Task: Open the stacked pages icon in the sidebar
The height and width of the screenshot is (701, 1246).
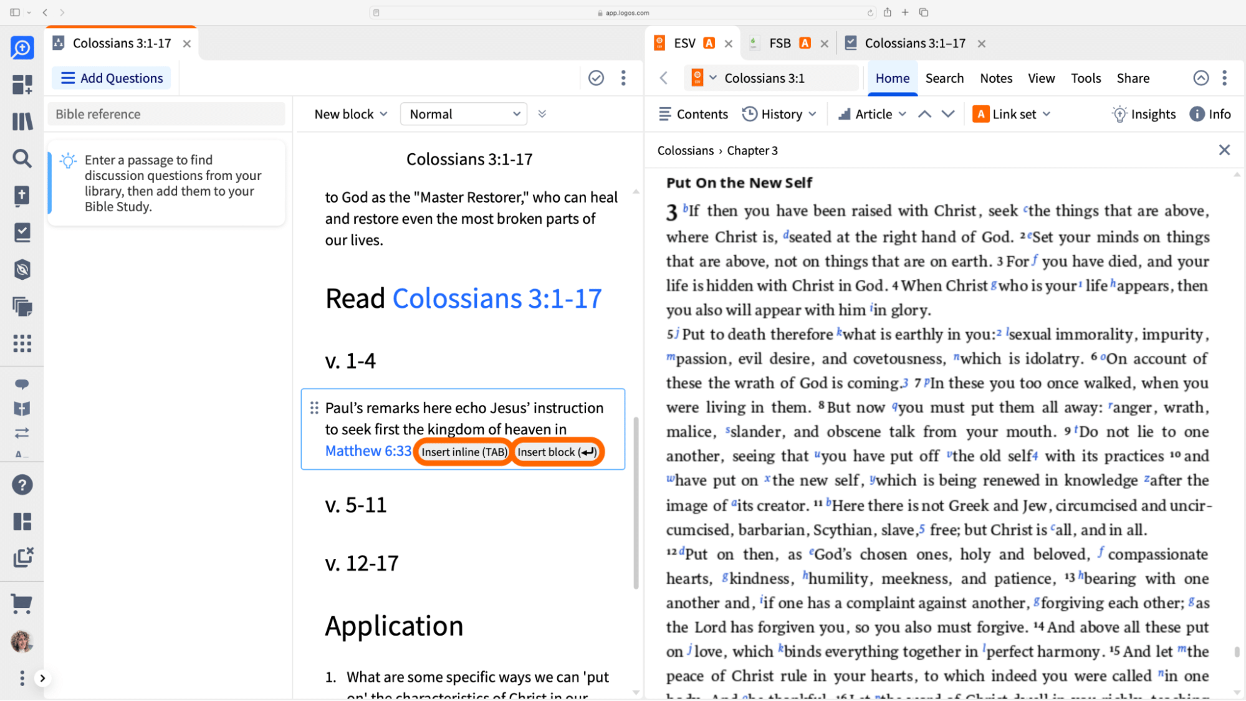Action: pos(22,306)
